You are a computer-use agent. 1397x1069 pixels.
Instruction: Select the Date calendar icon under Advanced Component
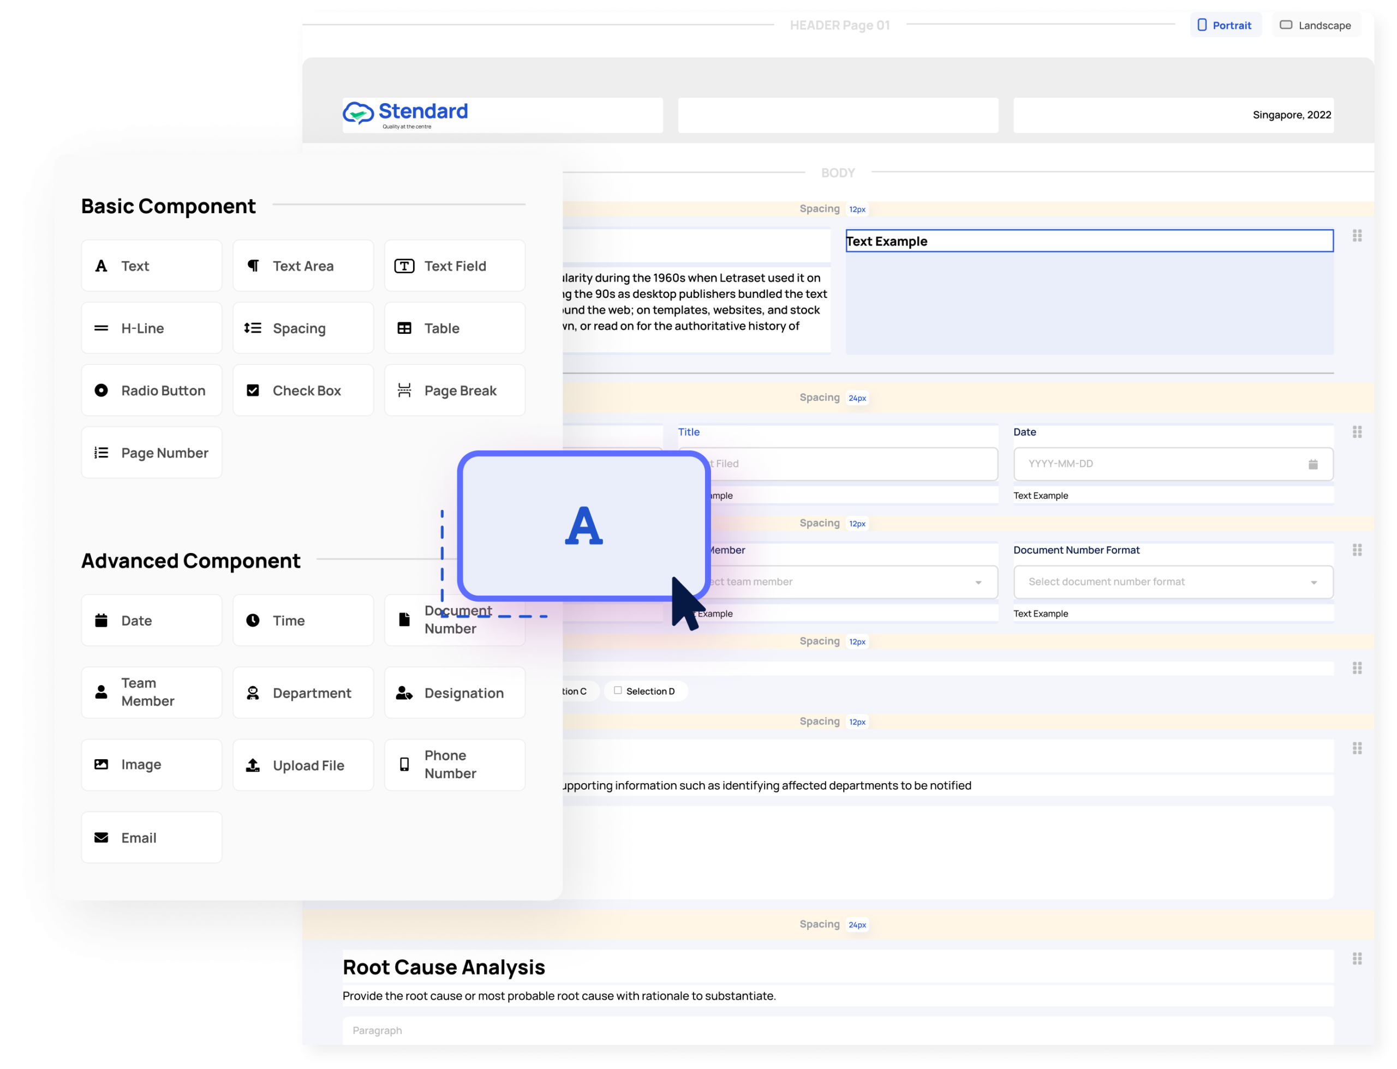tap(102, 621)
